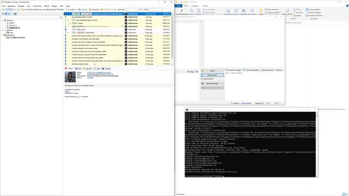Click the commit list vertical scrollbar
The width and height of the screenshot is (349, 196).
(x=172, y=39)
